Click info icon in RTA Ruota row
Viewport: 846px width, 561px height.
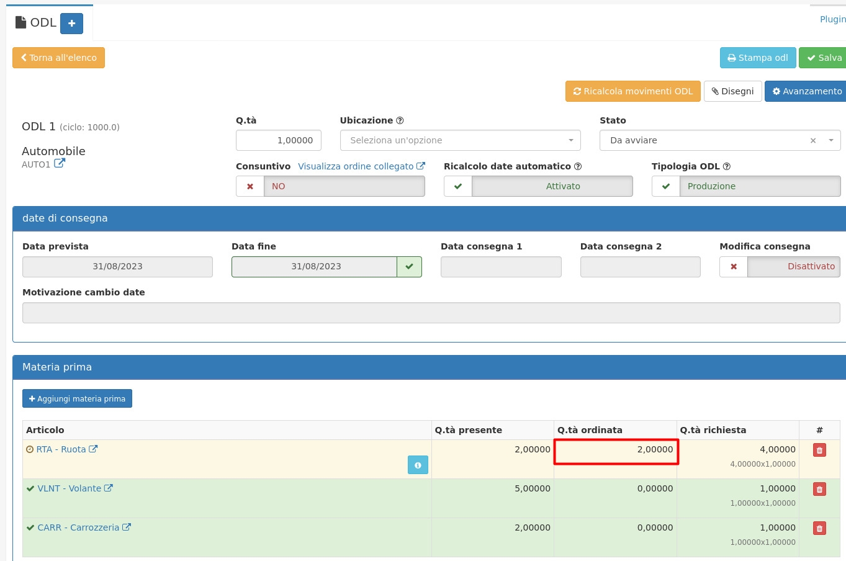[418, 465]
